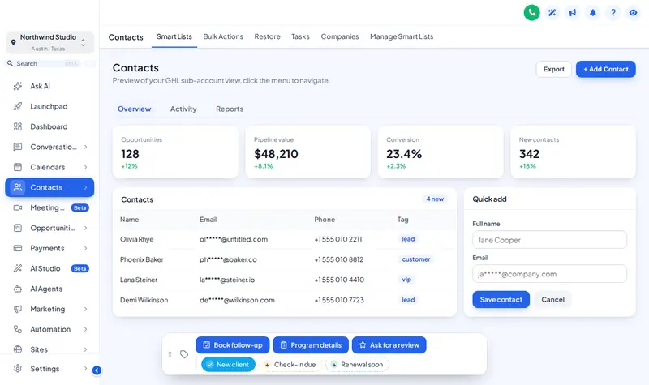Select the Overview sub-tab
The image size is (649, 385).
pos(134,109)
